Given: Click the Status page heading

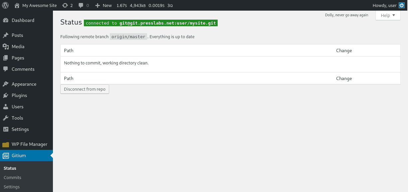Looking at the screenshot, I should (71, 22).
